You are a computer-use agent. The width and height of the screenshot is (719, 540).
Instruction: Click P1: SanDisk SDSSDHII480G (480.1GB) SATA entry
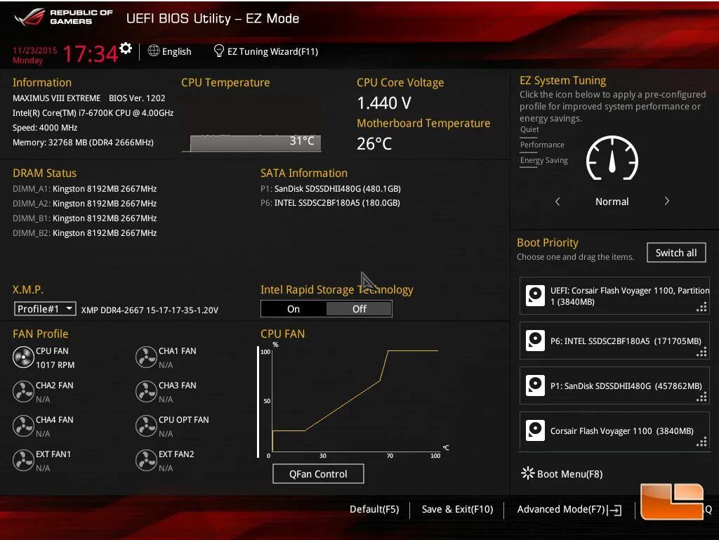pos(331,189)
